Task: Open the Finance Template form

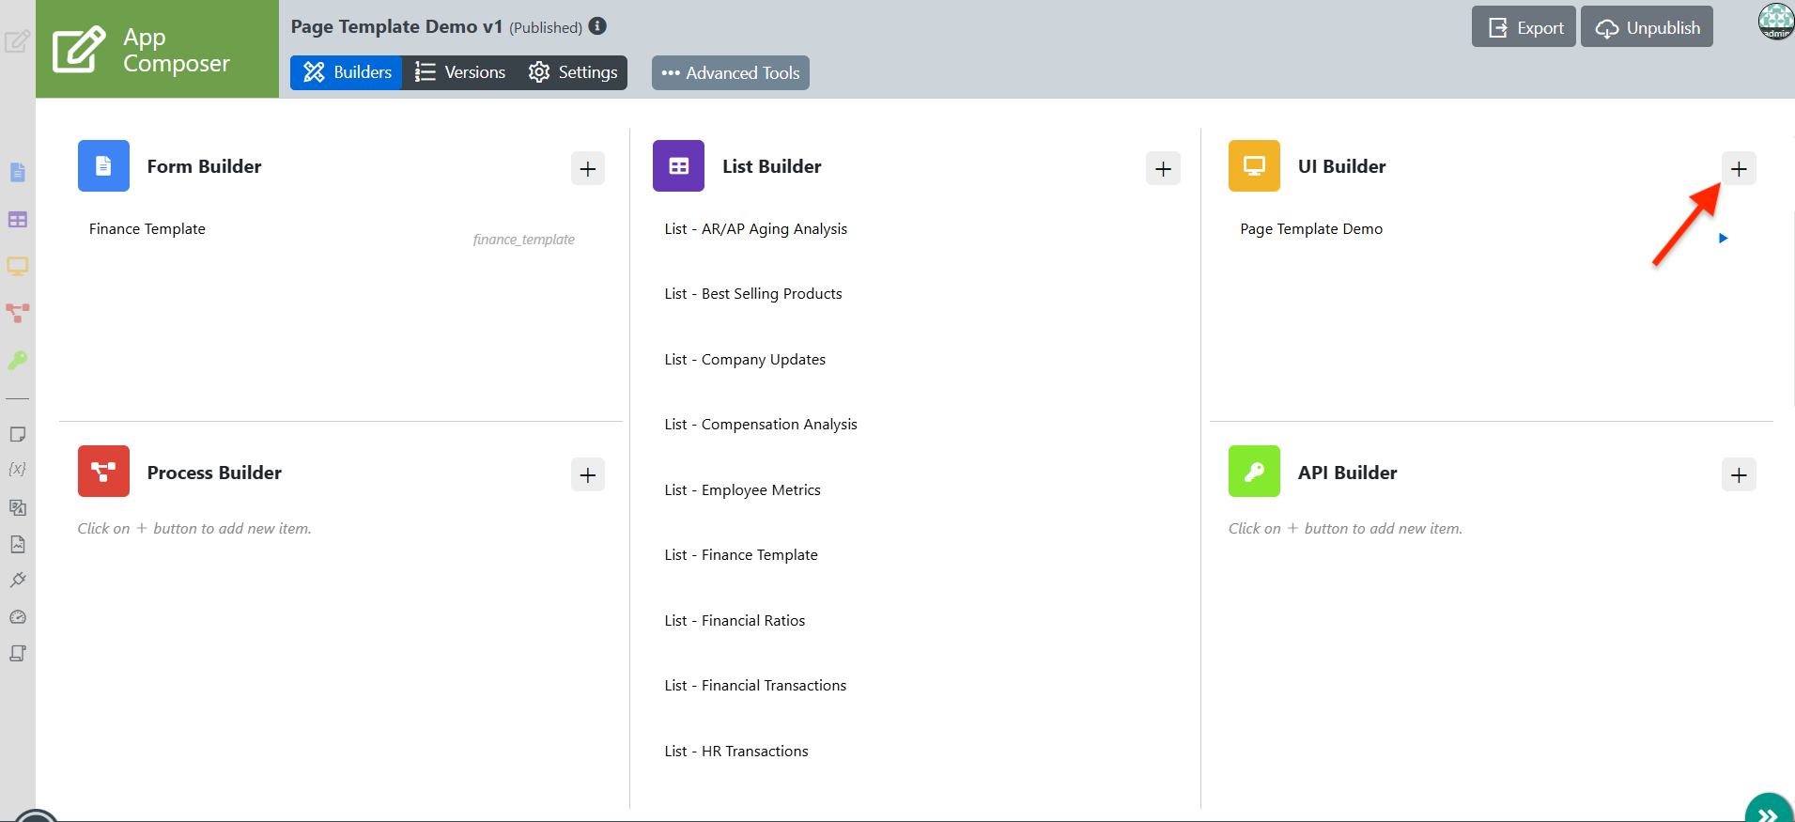Action: coord(147,229)
